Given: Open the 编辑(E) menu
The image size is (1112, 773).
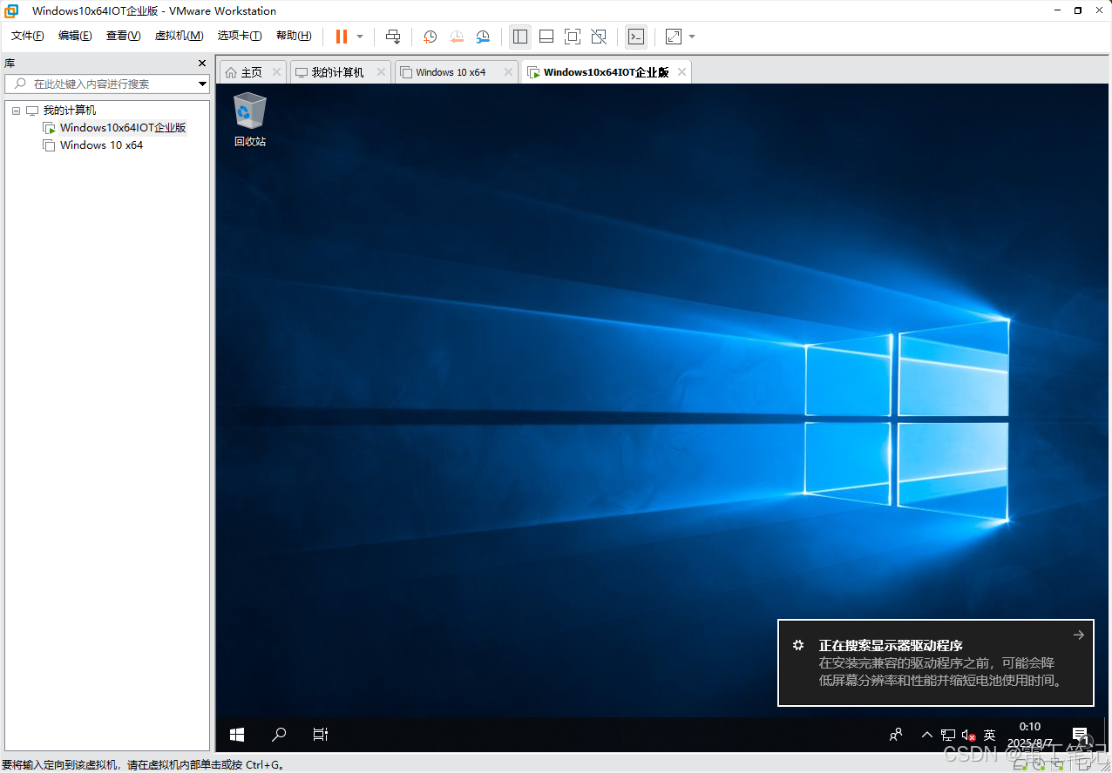Looking at the screenshot, I should [75, 36].
